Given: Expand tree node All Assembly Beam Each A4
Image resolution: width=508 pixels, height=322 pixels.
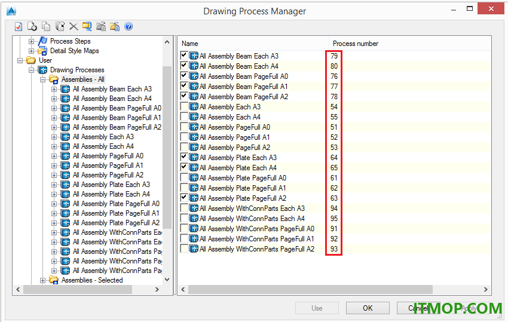Looking at the screenshot, I should [54, 99].
